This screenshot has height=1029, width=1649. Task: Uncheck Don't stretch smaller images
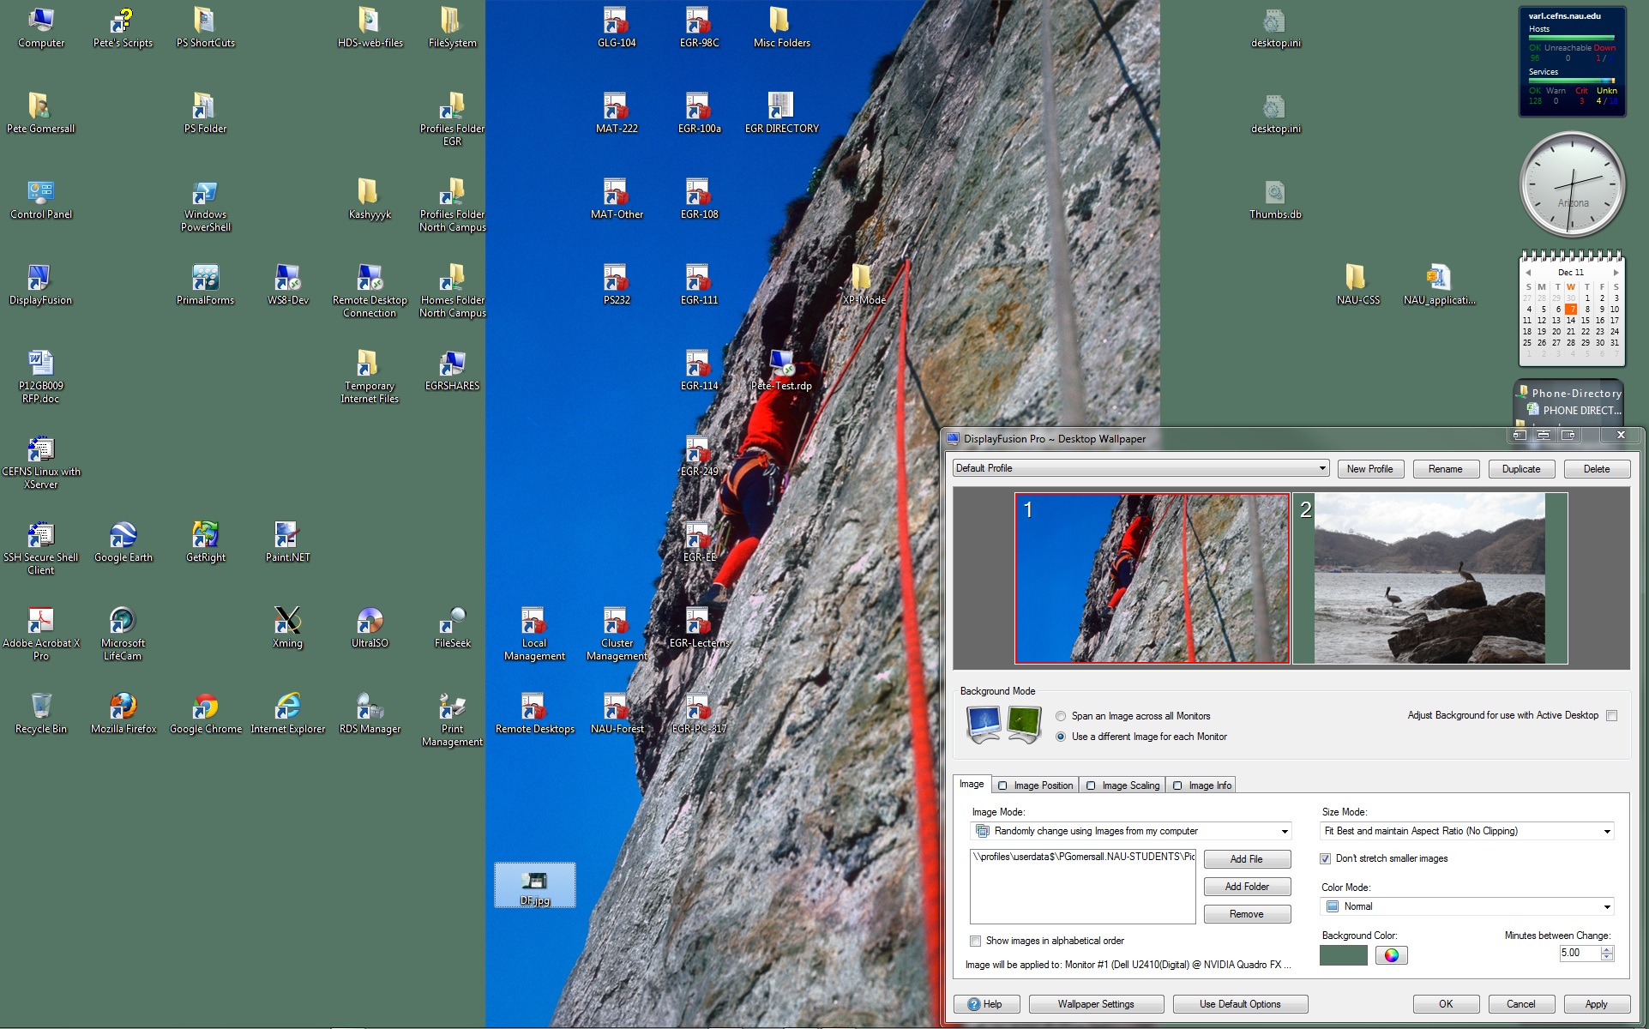coord(1326,858)
